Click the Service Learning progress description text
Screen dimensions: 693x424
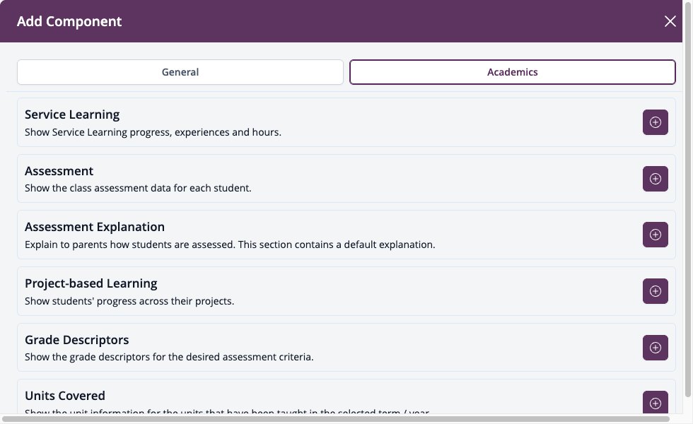point(153,133)
